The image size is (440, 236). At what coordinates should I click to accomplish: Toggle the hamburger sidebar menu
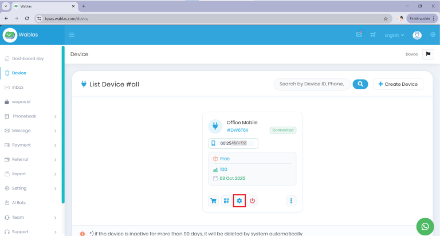(x=72, y=35)
